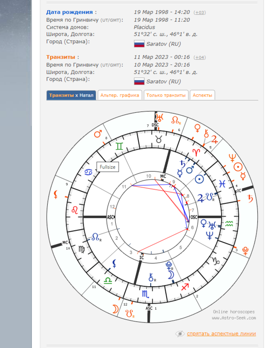Screen dimensions: 268x348
Task: Click the green Gemini sign glyph
Action: tap(119, 147)
